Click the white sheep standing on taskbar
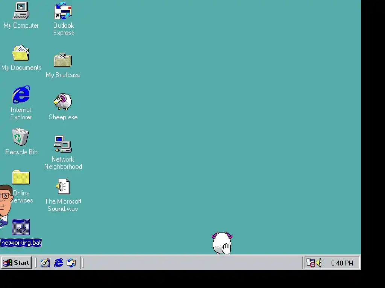This screenshot has width=385, height=288. (x=222, y=243)
